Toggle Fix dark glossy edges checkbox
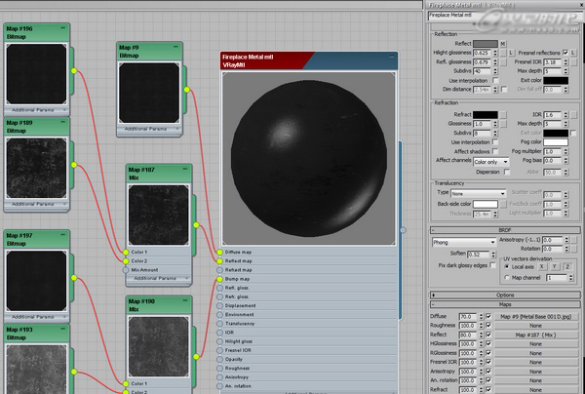Screen dimensions: 585x394 pos(492,265)
